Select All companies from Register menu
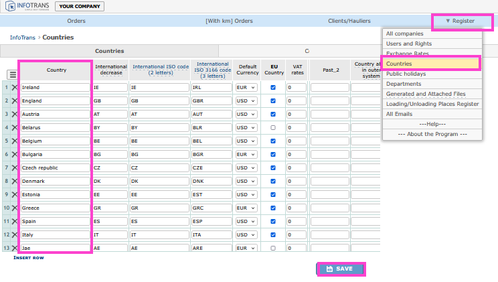The width and height of the screenshot is (498, 282). point(432,33)
